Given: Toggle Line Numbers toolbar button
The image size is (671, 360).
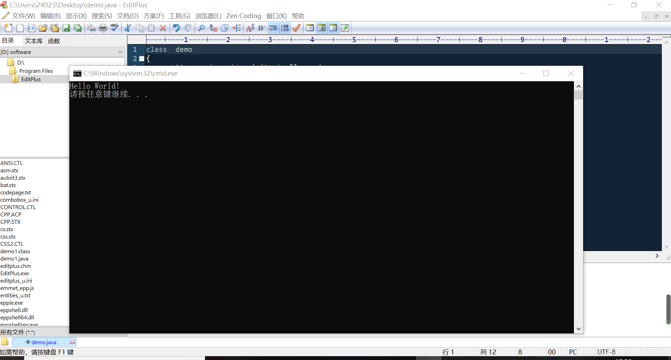Looking at the screenshot, I should (285, 28).
